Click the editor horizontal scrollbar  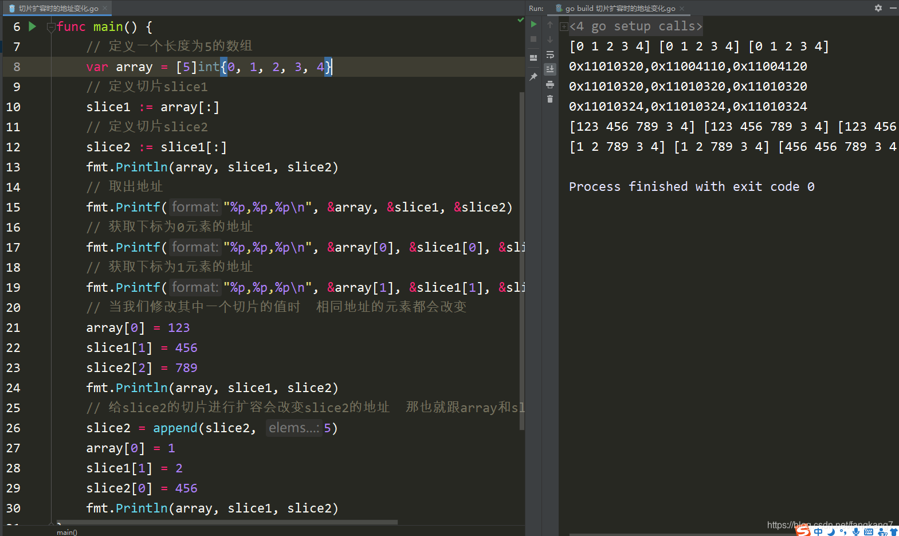click(x=227, y=522)
